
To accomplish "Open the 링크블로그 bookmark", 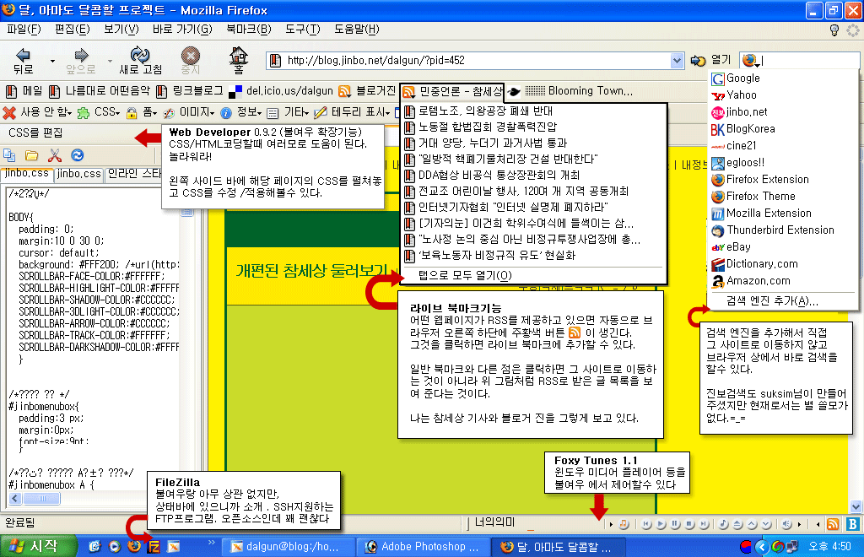I will (x=190, y=91).
